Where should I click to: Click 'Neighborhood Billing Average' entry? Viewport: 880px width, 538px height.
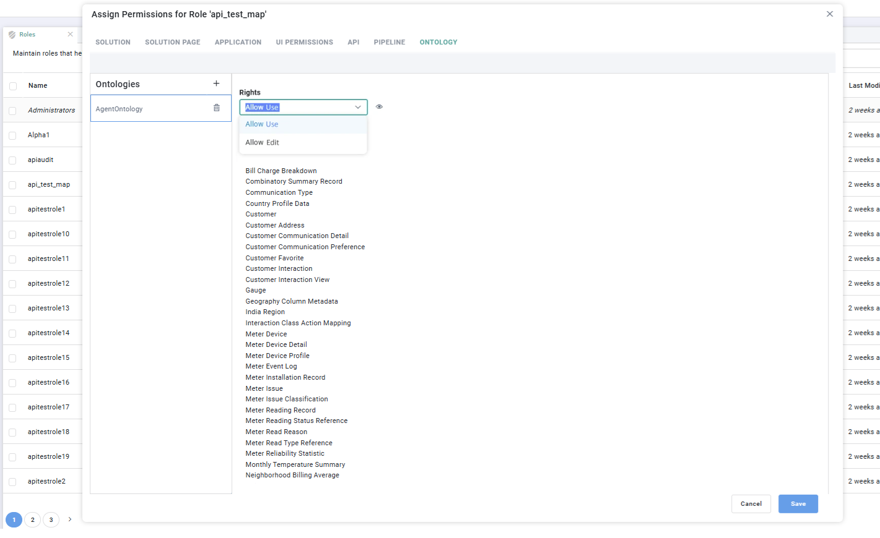pos(292,475)
